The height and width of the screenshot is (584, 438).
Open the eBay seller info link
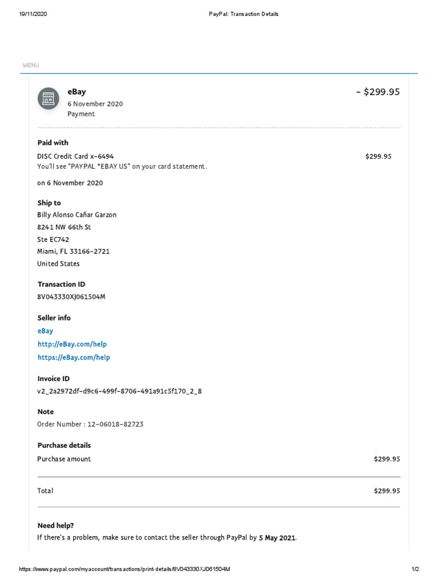click(x=46, y=331)
